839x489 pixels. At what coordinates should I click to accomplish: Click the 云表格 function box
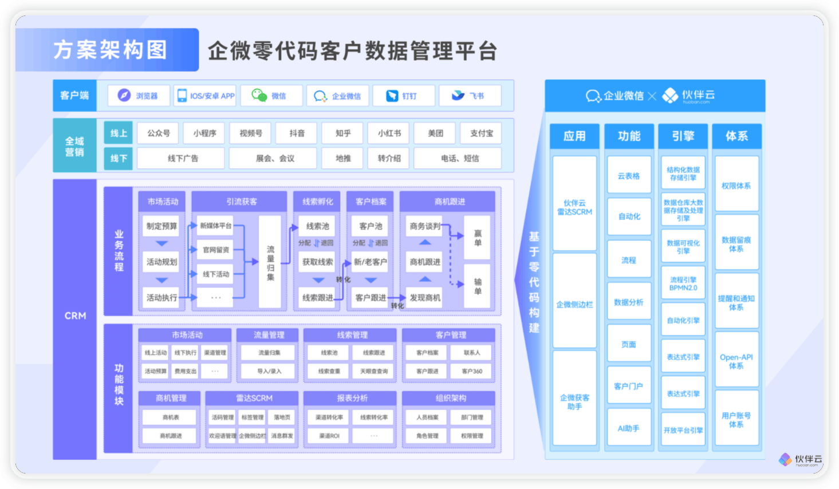click(629, 175)
